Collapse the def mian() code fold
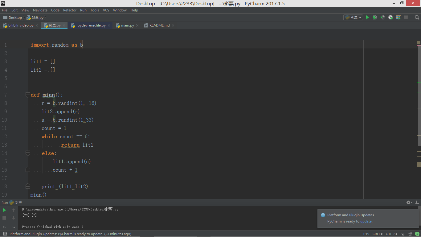 pyautogui.click(x=28, y=95)
